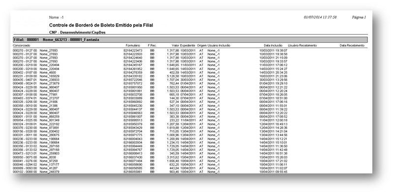
Task: Click expediente date 11/03/2011
Action: coord(188,65)
